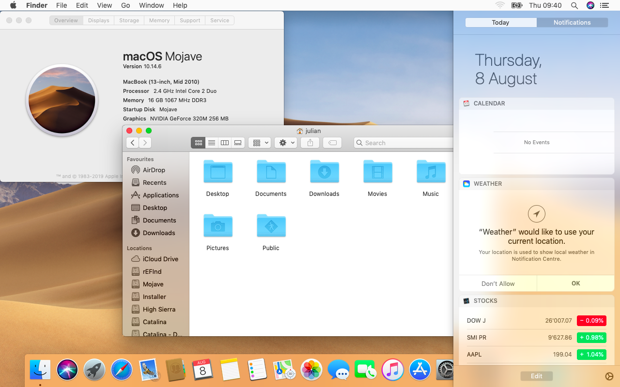
Task: Click the Edit Tags toolbar icon
Action: click(332, 143)
